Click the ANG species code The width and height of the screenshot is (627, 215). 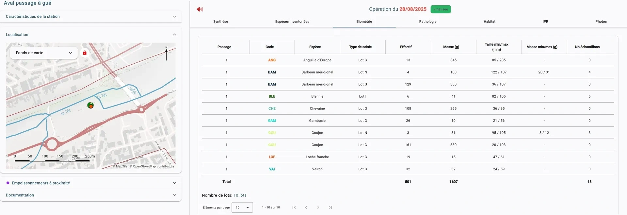tap(272, 60)
